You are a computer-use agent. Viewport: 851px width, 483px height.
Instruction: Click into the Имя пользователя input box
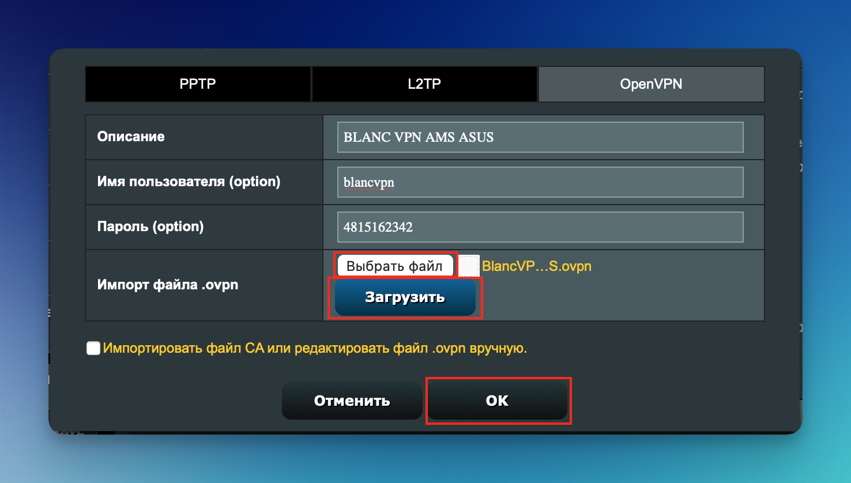pos(540,182)
